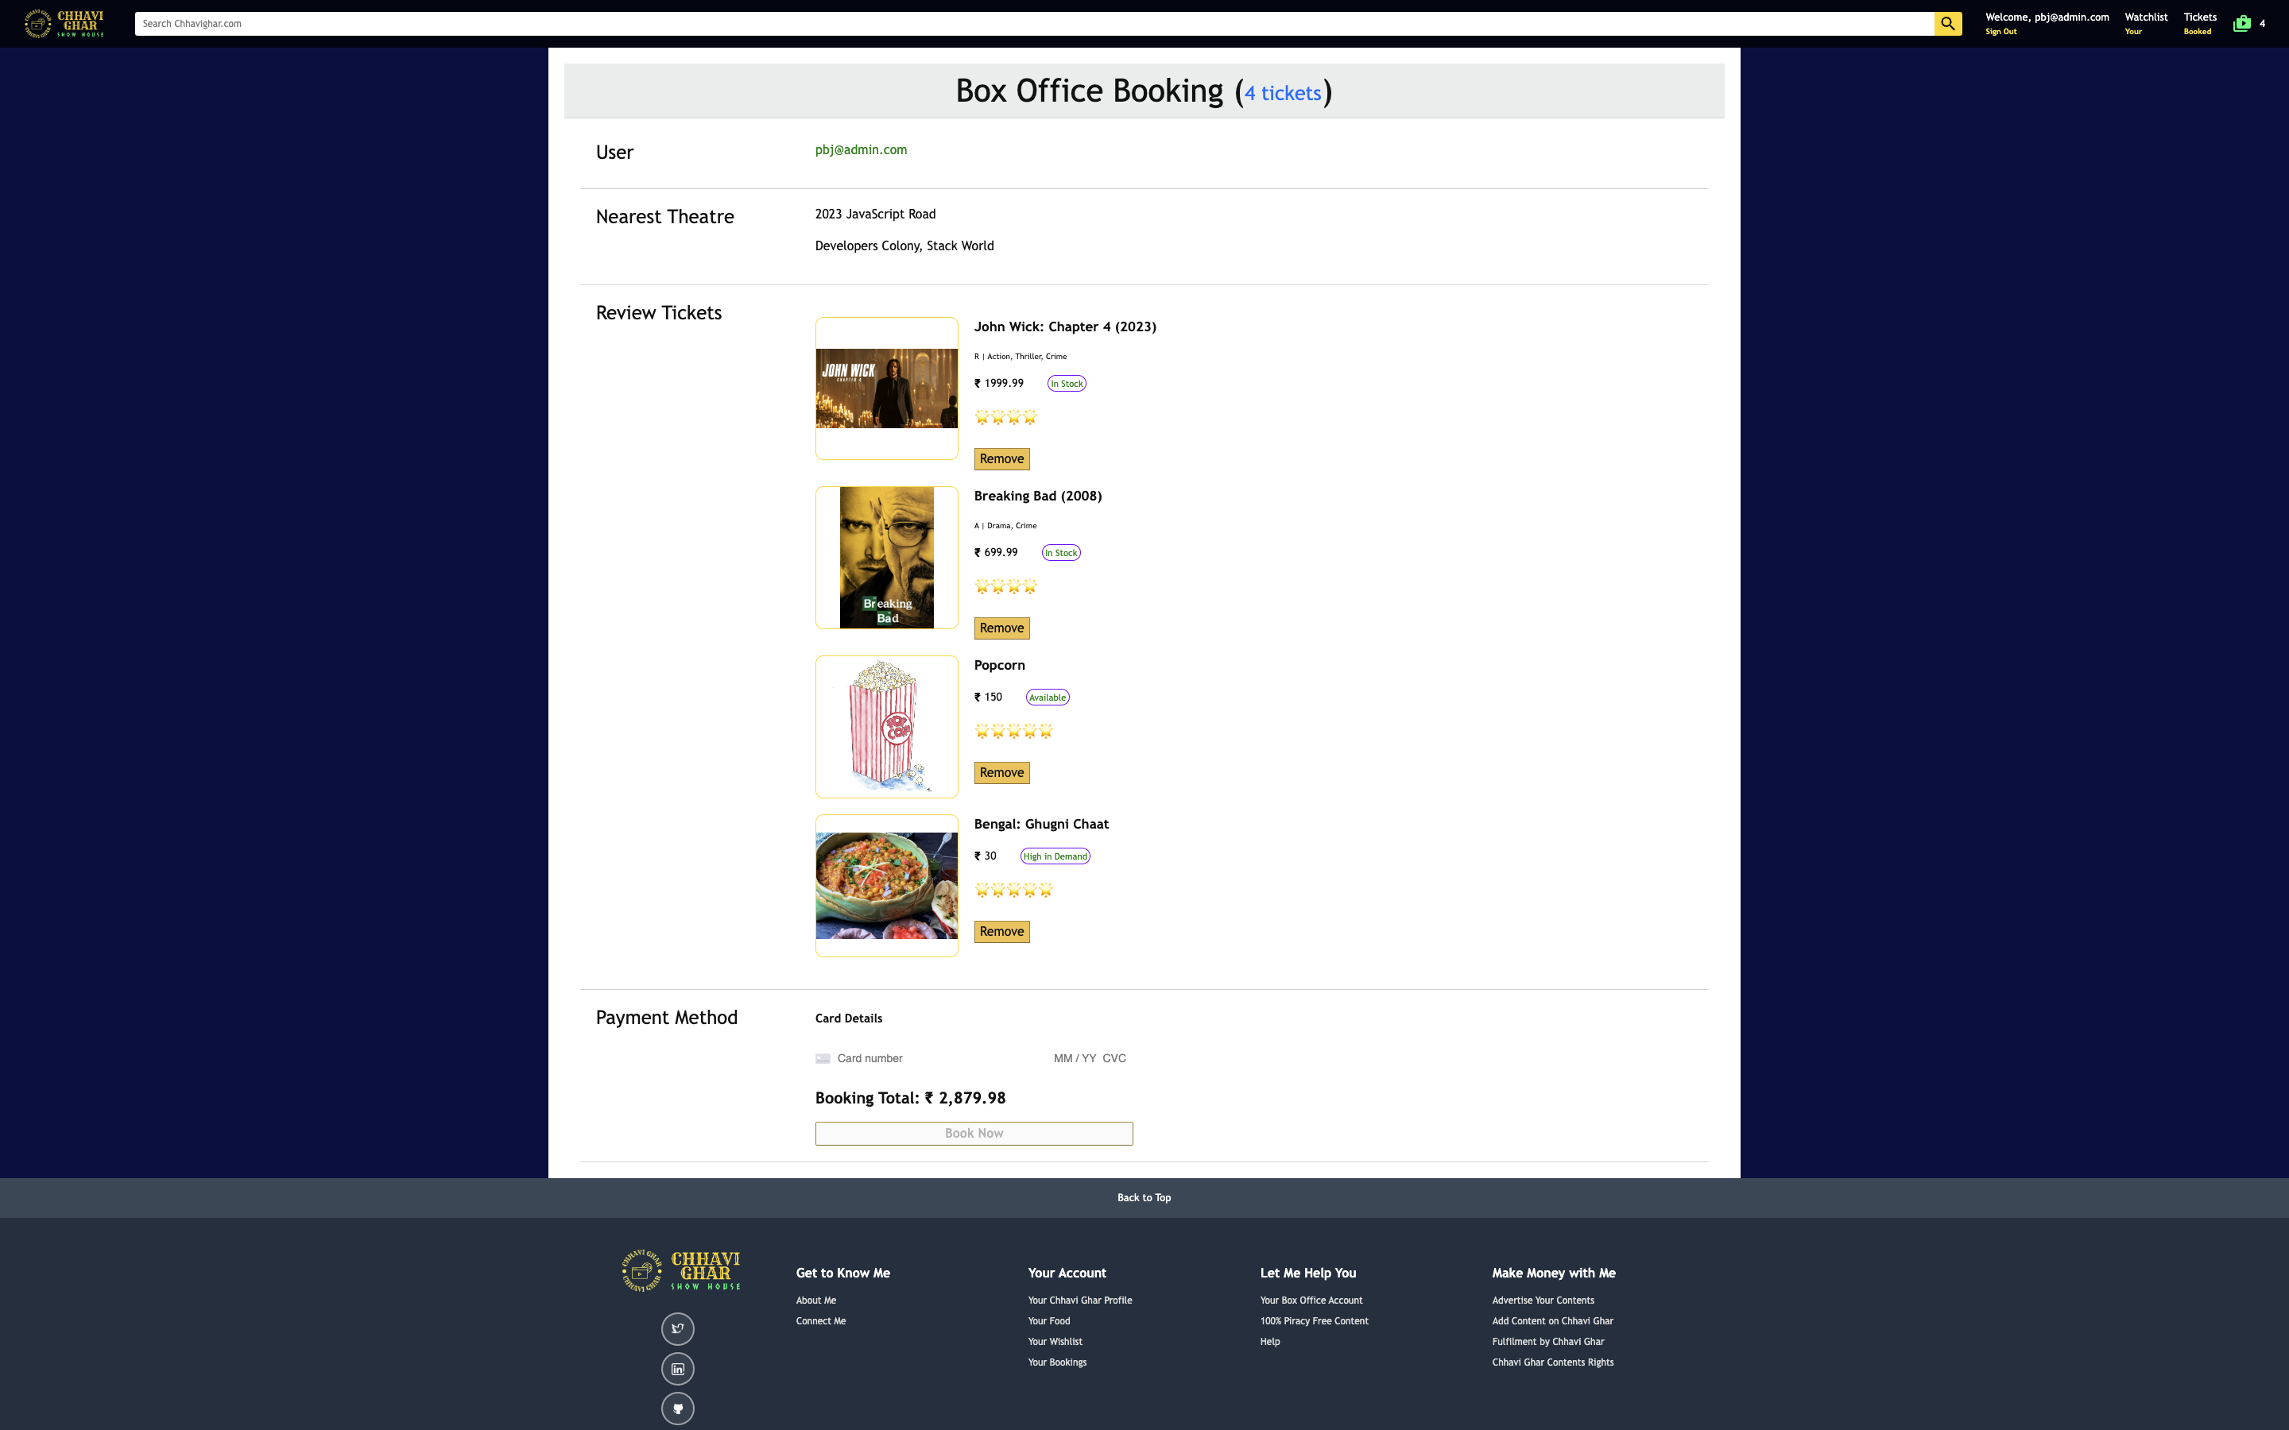
Task: Sign Out of pbj@admin.com
Action: 2000,31
